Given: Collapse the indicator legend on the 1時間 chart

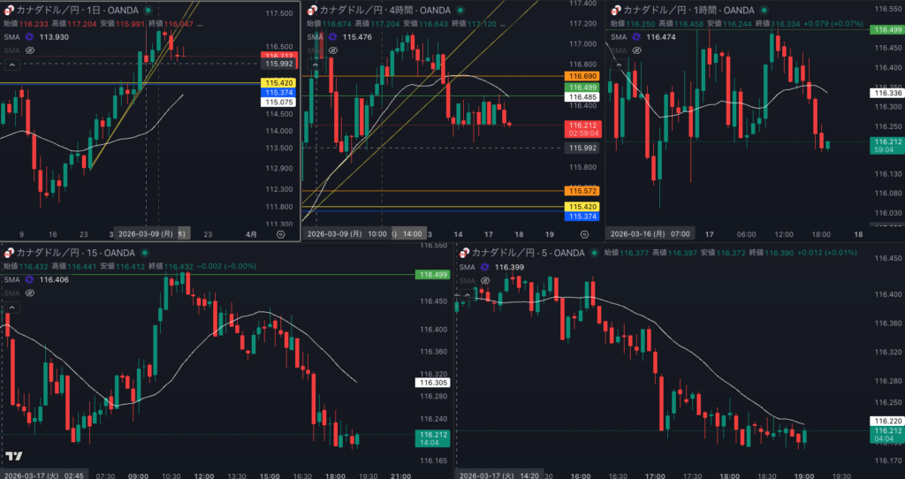Looking at the screenshot, I should click(x=618, y=65).
